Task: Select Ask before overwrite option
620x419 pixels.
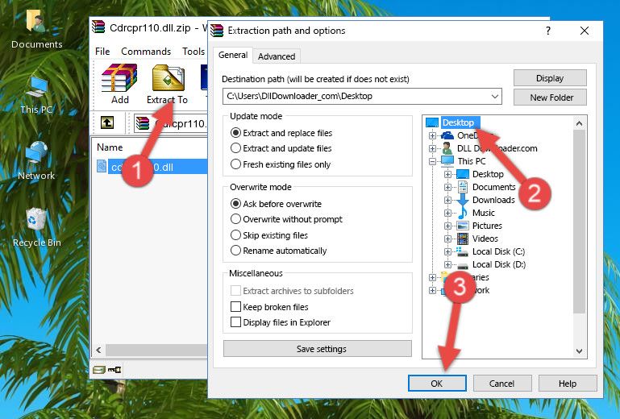Action: point(235,204)
